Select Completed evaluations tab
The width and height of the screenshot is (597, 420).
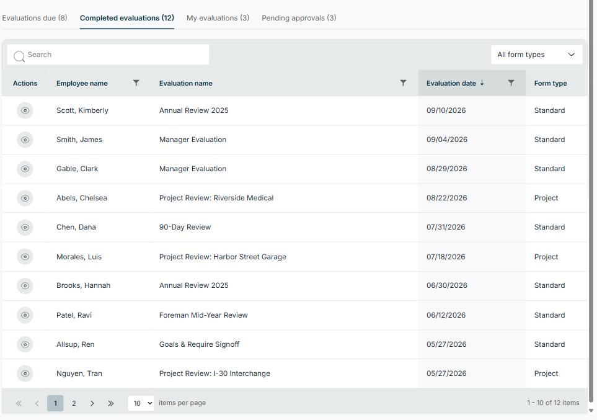(x=127, y=18)
